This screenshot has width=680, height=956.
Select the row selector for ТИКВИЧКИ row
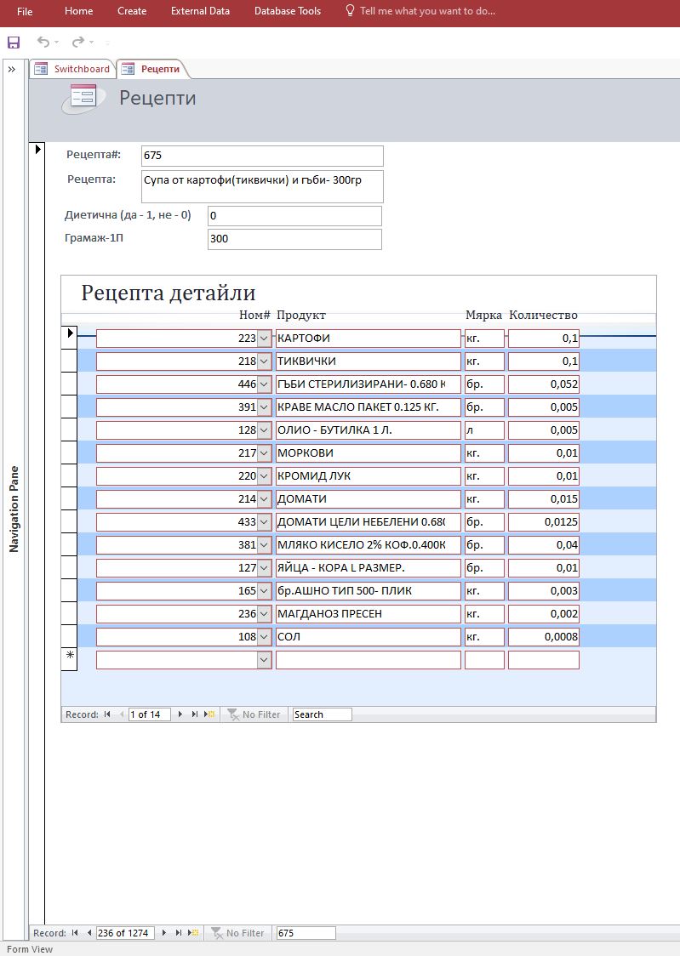[69, 361]
